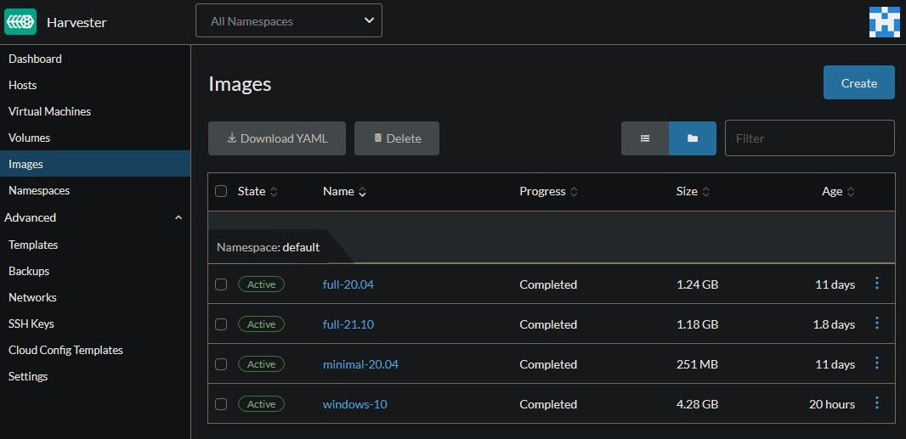The height and width of the screenshot is (439, 906).
Task: Open the user avatar menu
Action: pyautogui.click(x=884, y=23)
